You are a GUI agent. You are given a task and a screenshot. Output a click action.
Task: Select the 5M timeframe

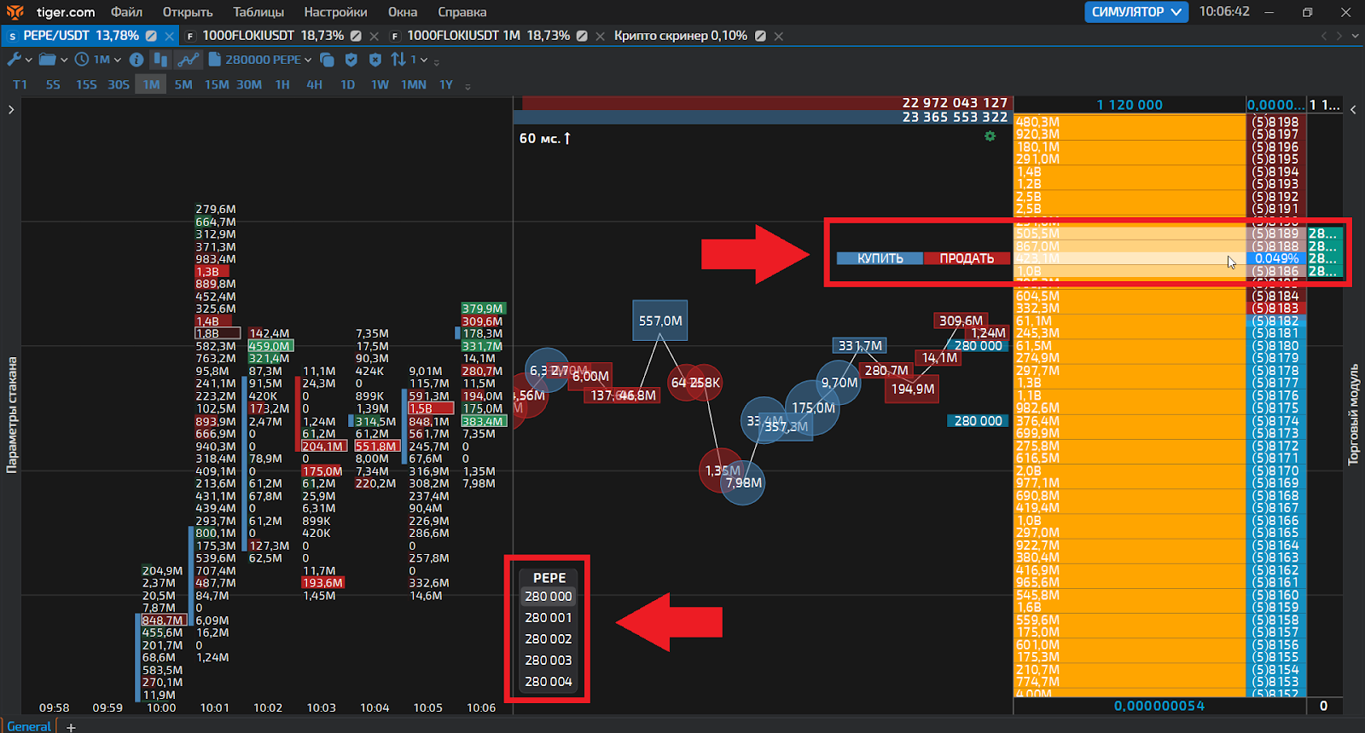(x=183, y=84)
